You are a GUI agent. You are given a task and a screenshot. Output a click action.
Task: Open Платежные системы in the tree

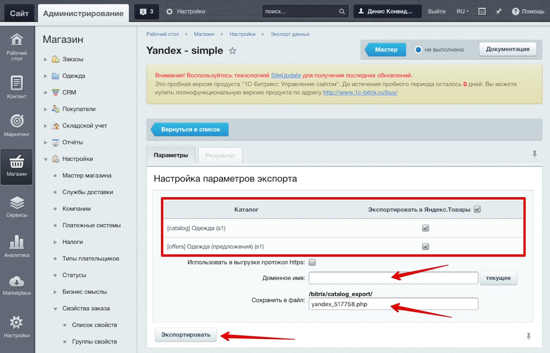92,225
